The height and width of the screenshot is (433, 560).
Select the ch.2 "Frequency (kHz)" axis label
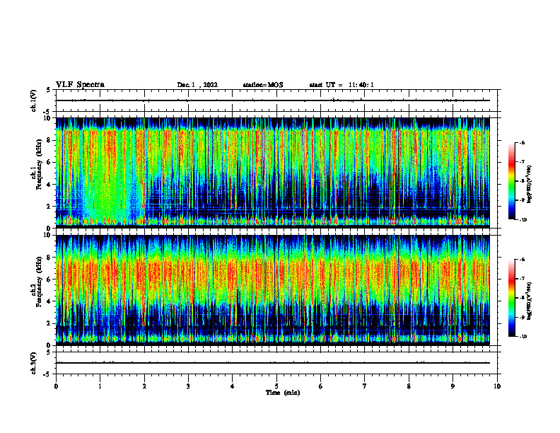pos(39,282)
